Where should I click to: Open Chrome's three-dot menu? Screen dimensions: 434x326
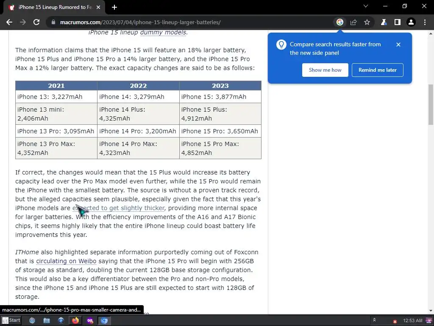[425, 22]
